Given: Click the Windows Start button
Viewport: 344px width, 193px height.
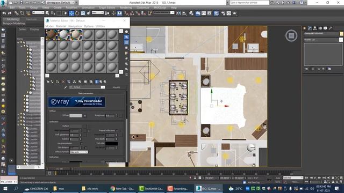Looking at the screenshot, I should click(x=5, y=188).
